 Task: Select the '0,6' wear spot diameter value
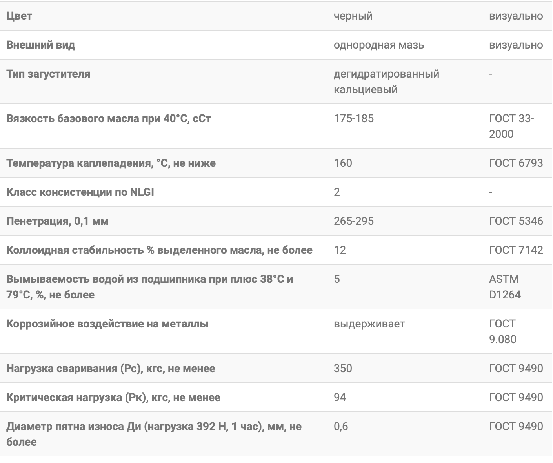341,426
